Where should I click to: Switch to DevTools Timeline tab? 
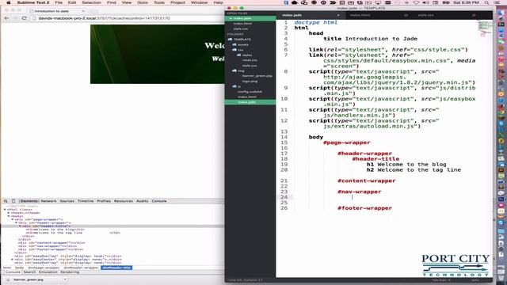86,201
